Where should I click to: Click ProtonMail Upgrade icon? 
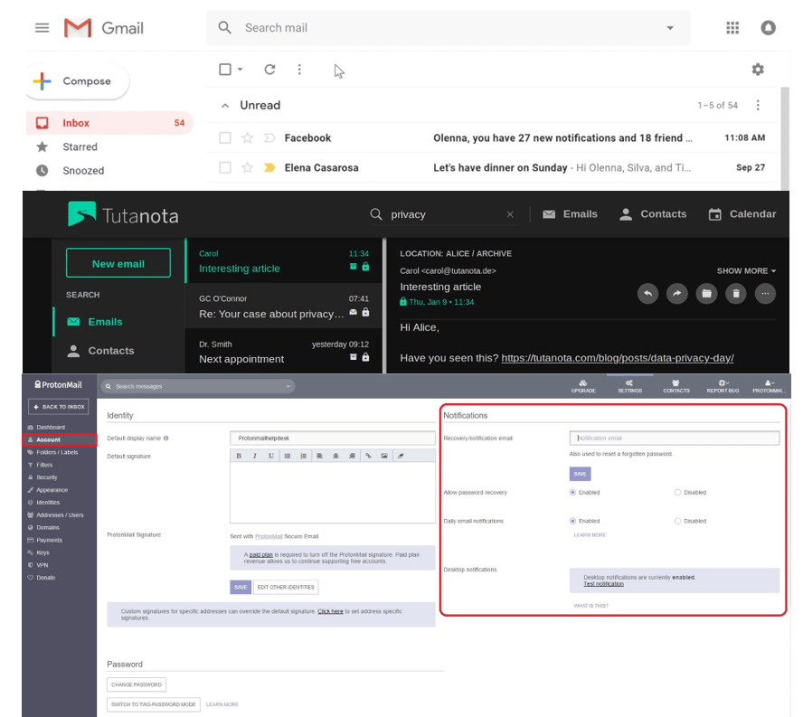pyautogui.click(x=582, y=386)
